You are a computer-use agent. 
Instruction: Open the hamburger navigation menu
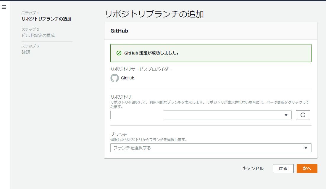pyautogui.click(x=4, y=7)
